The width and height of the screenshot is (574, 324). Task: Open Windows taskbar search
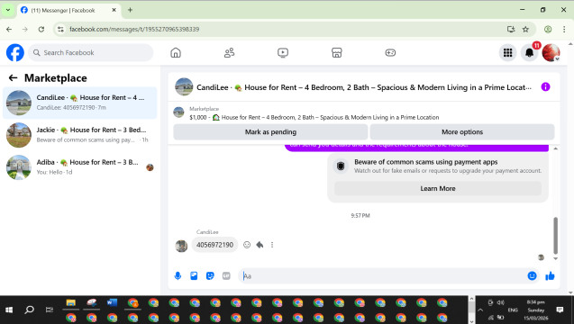point(29,310)
